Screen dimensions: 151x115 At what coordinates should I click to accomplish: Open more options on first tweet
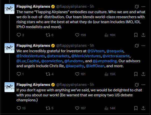(143, 6)
